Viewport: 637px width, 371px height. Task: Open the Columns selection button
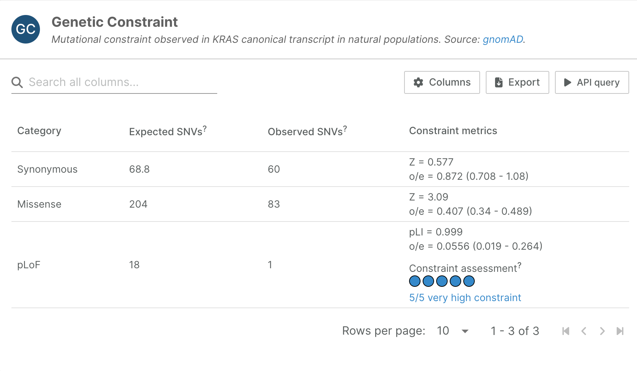(442, 82)
